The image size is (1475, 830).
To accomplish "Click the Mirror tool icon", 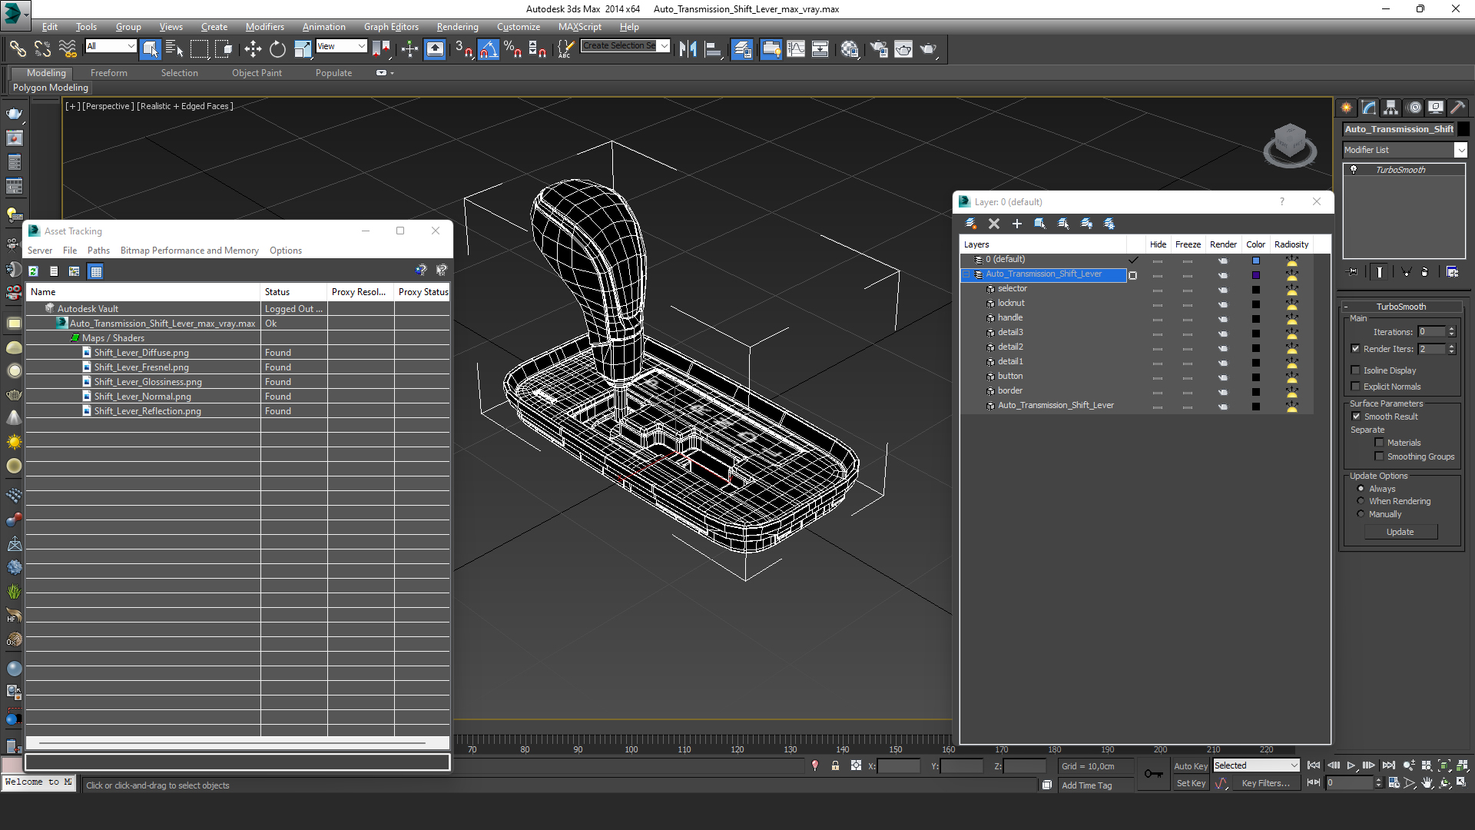I will [x=688, y=49].
